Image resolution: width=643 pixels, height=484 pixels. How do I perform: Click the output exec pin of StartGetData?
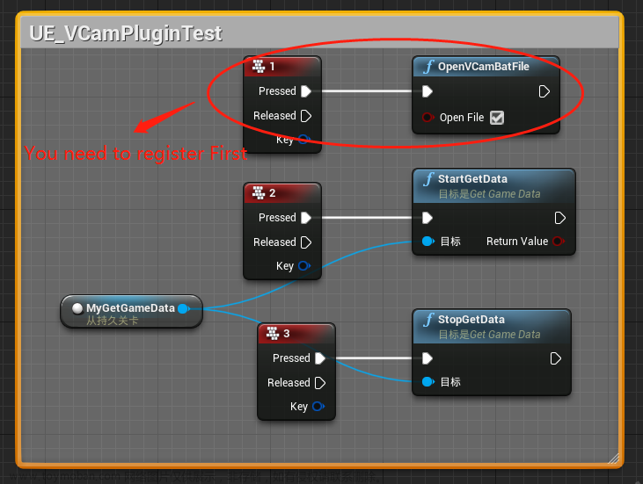pos(559,218)
